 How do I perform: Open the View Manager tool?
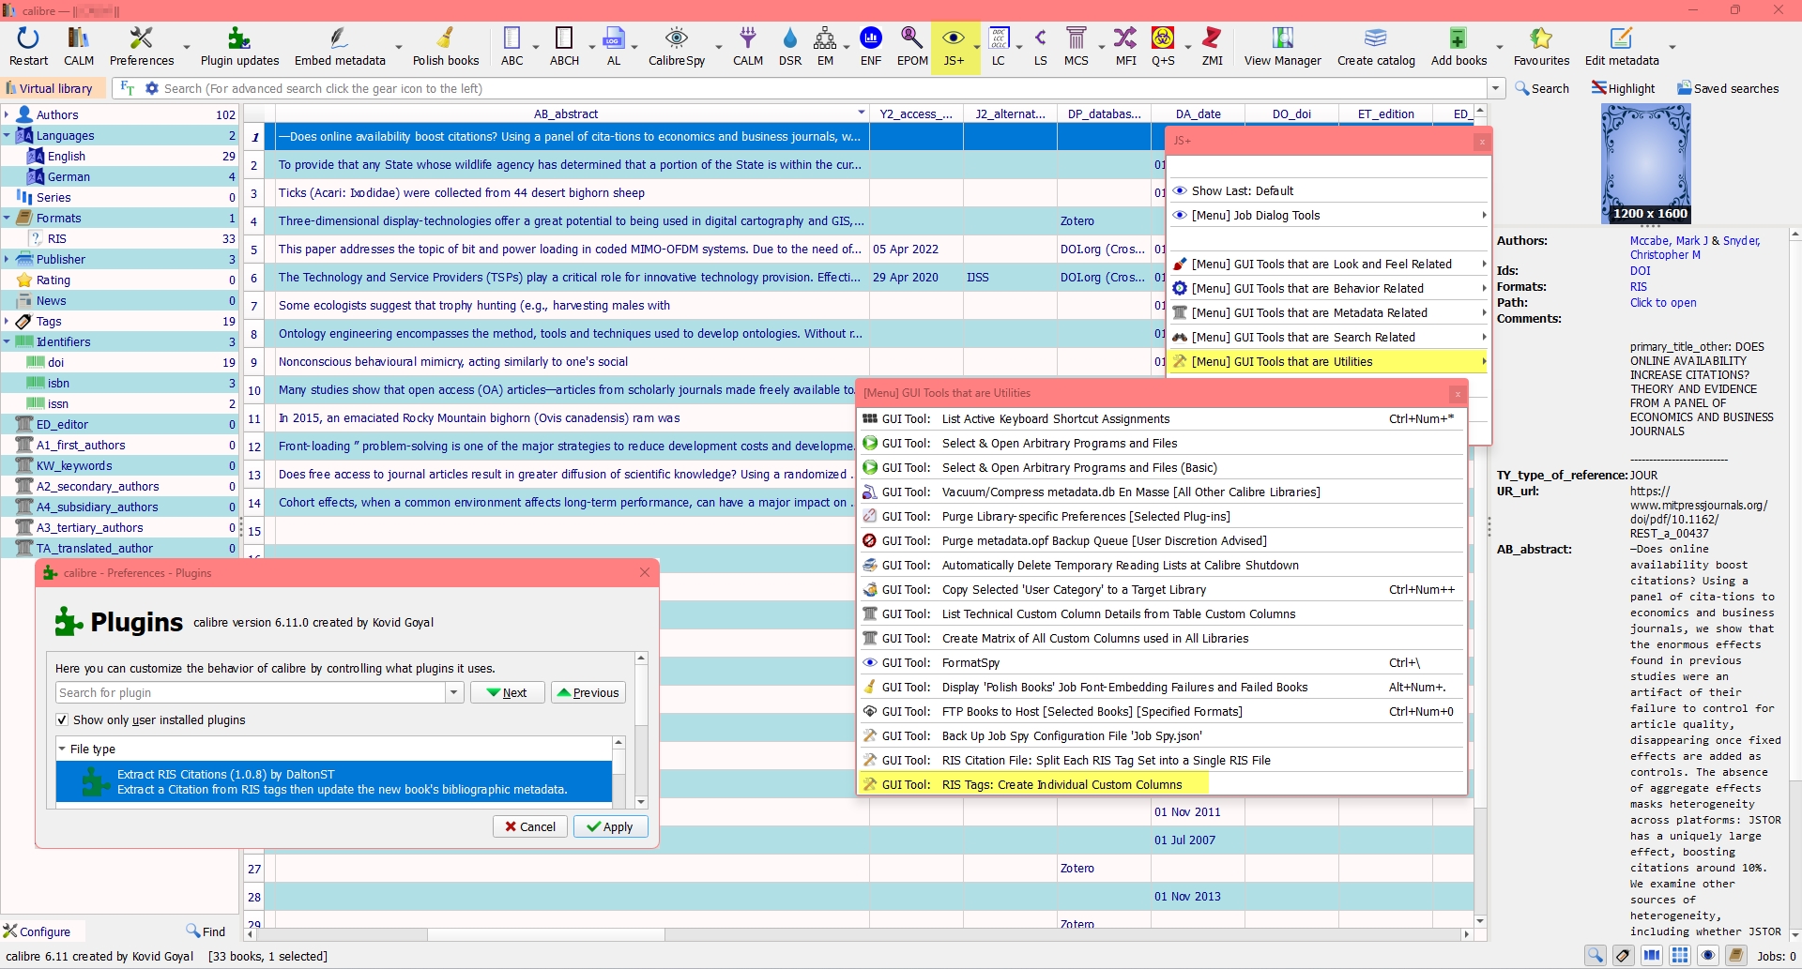coord(1282,46)
